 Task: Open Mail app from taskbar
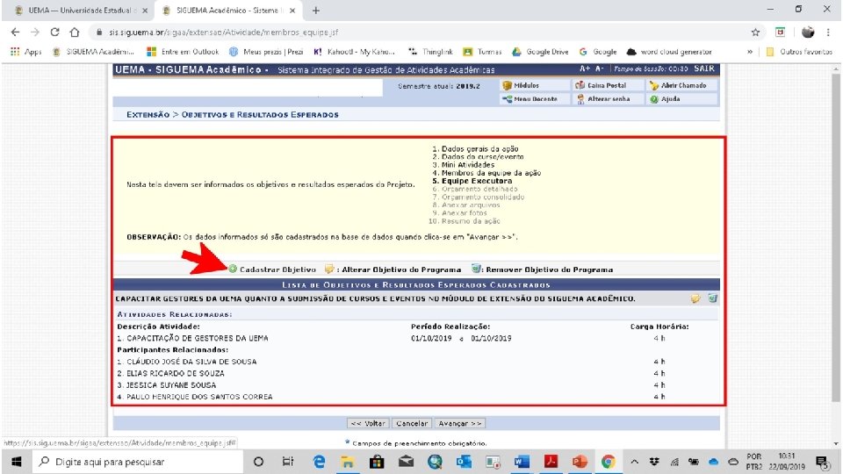[x=406, y=462]
